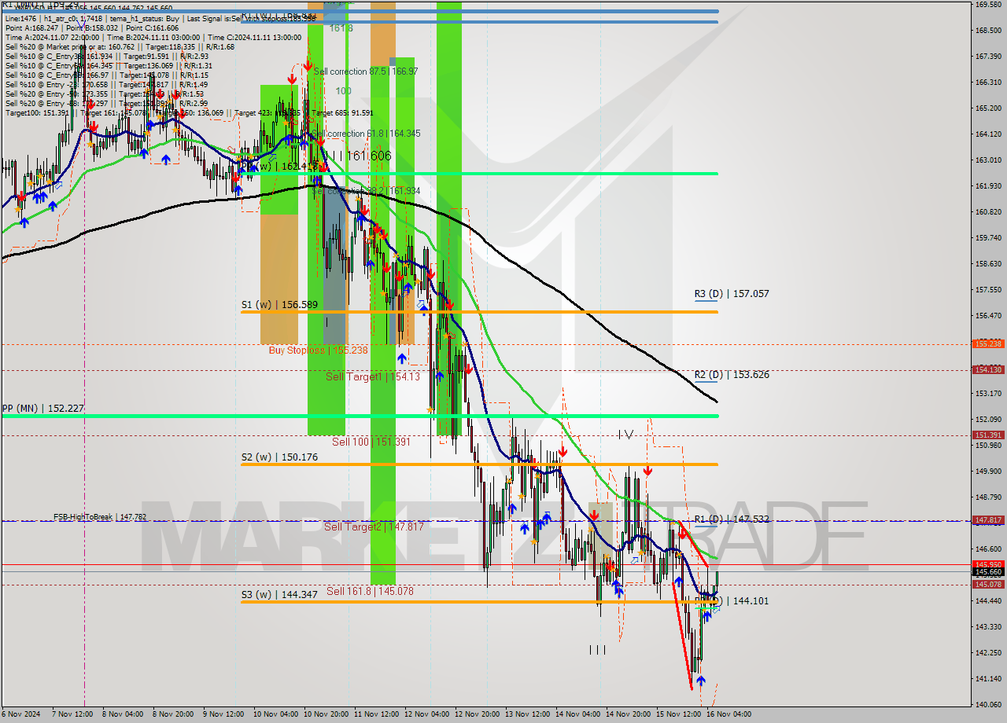Click the R3 (D) | 157.057 resistance label
Image resolution: width=1007 pixels, height=723 pixels.
(x=732, y=294)
